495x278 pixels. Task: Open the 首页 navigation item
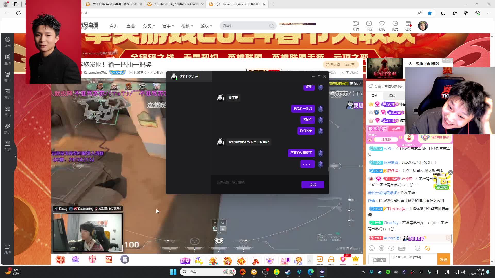113,26
